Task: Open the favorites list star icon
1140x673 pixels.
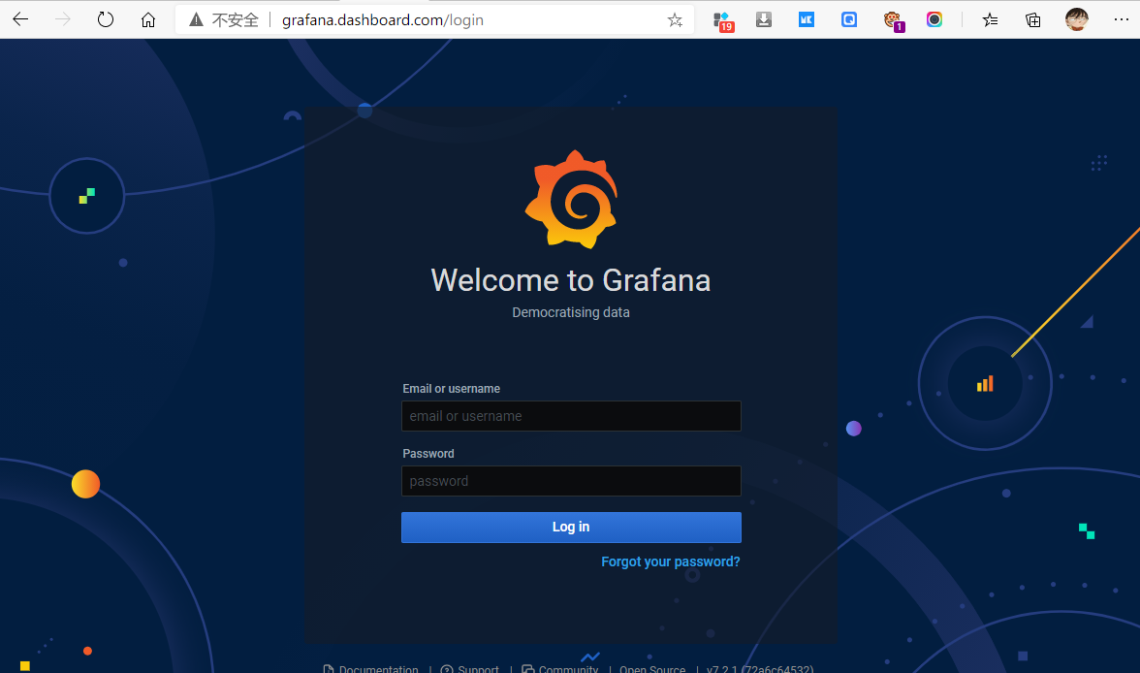Action: [991, 19]
